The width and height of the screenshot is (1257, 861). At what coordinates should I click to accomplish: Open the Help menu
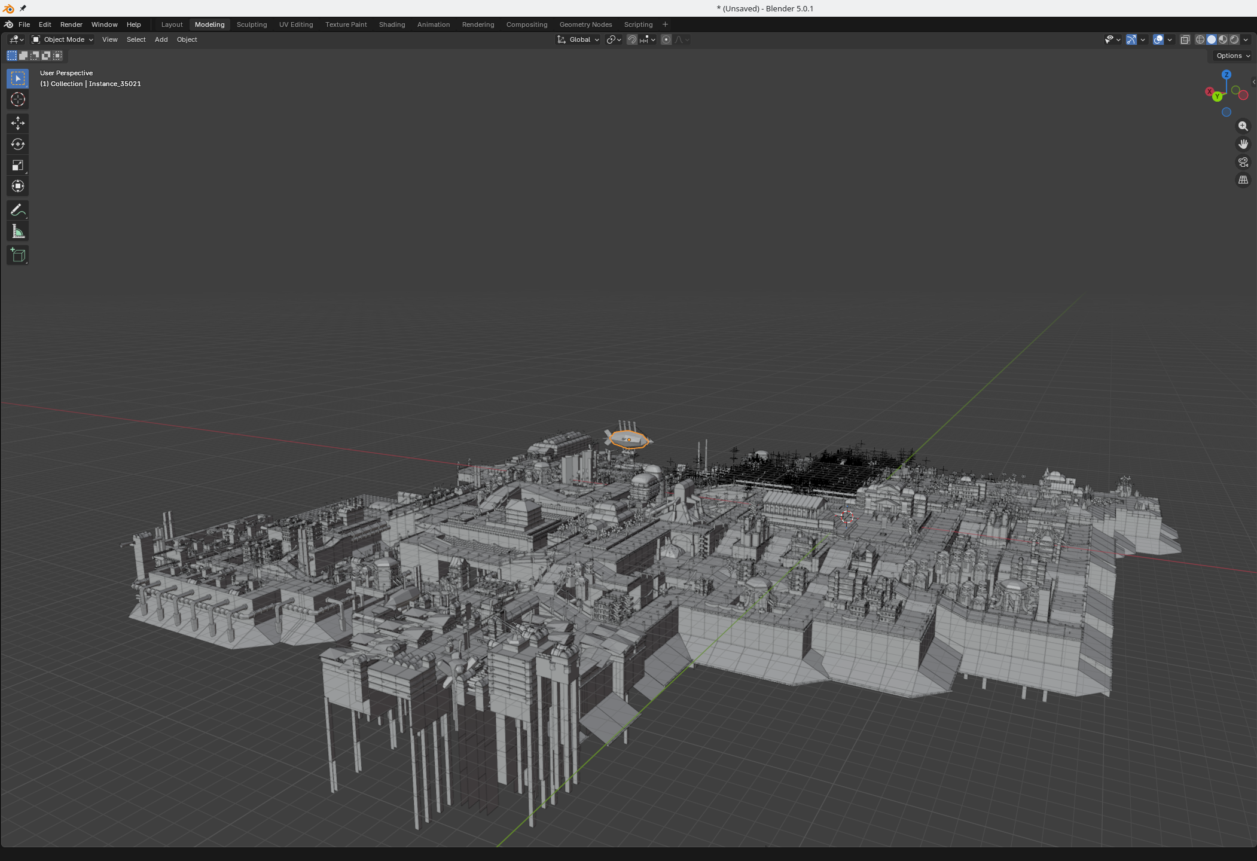133,25
